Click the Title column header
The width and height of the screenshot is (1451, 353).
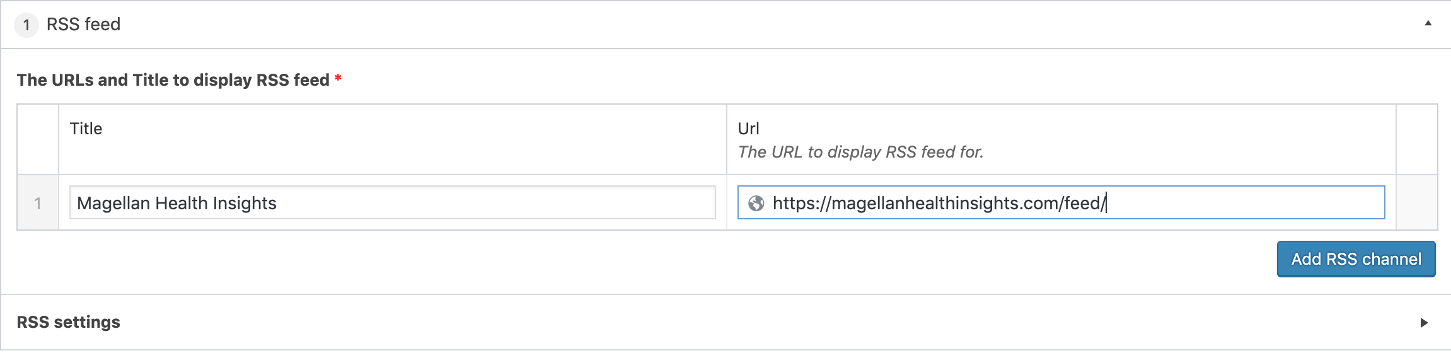[86, 129]
